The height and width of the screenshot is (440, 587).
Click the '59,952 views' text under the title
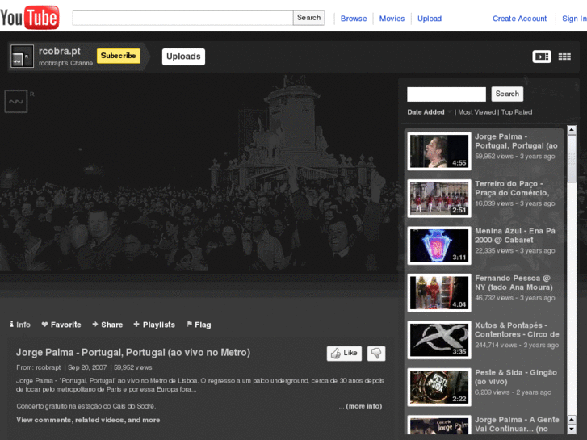click(x=133, y=367)
